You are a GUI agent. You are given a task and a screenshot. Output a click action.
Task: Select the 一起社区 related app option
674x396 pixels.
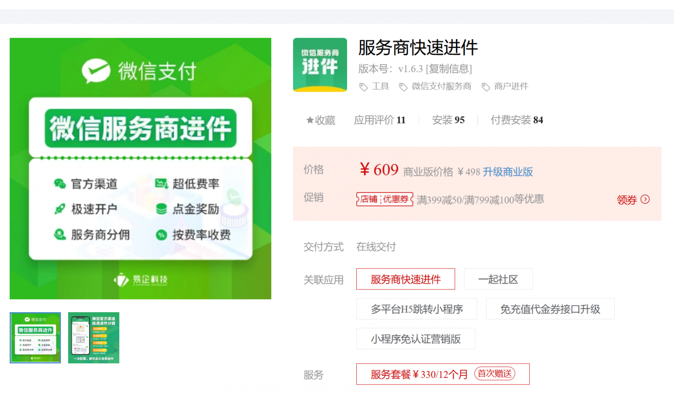(498, 279)
